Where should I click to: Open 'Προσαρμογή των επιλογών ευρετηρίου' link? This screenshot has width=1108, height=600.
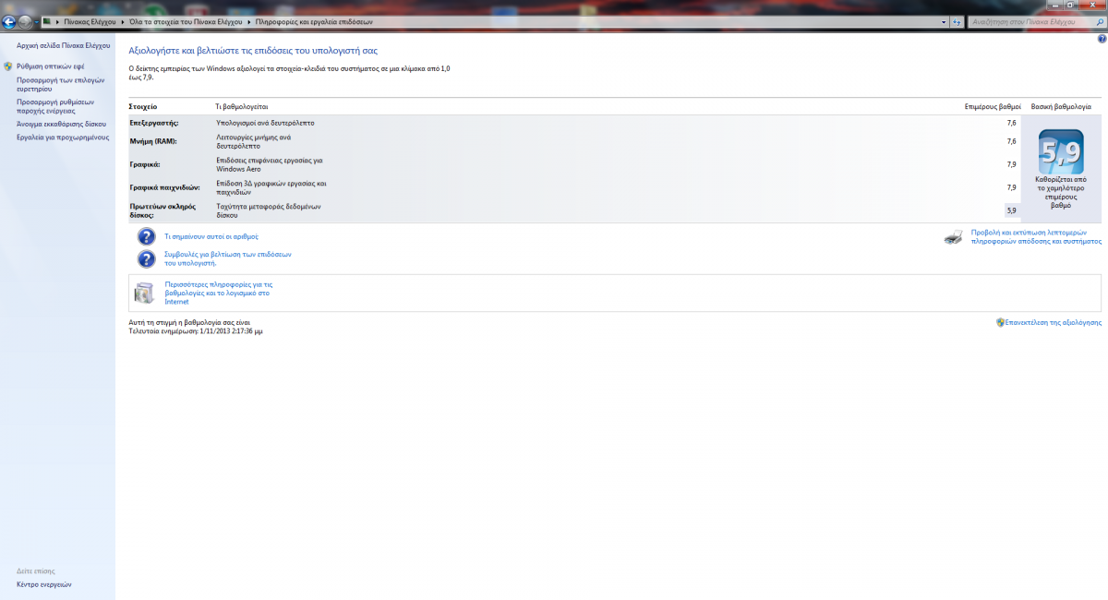[60, 84]
